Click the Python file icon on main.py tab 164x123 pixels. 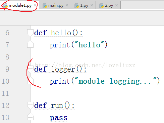pos(45,5)
